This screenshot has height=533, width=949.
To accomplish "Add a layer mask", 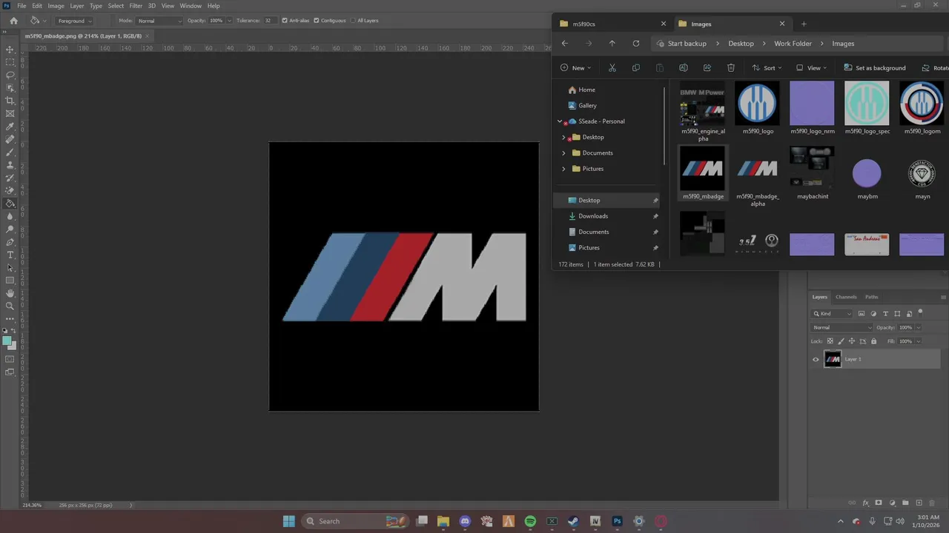I will 879,503.
